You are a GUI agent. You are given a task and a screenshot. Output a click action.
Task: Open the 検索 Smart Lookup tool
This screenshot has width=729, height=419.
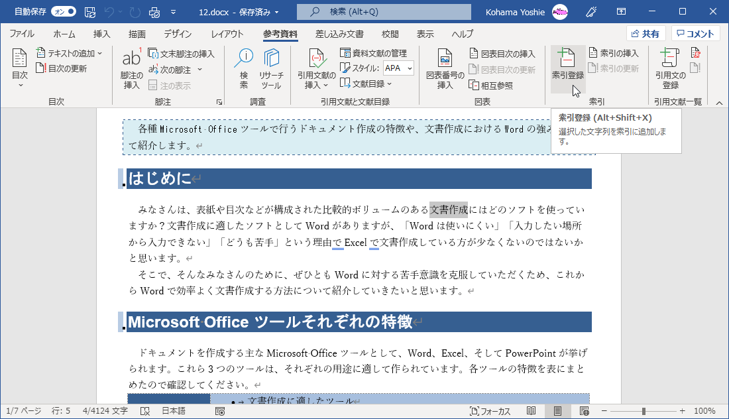pos(244,66)
